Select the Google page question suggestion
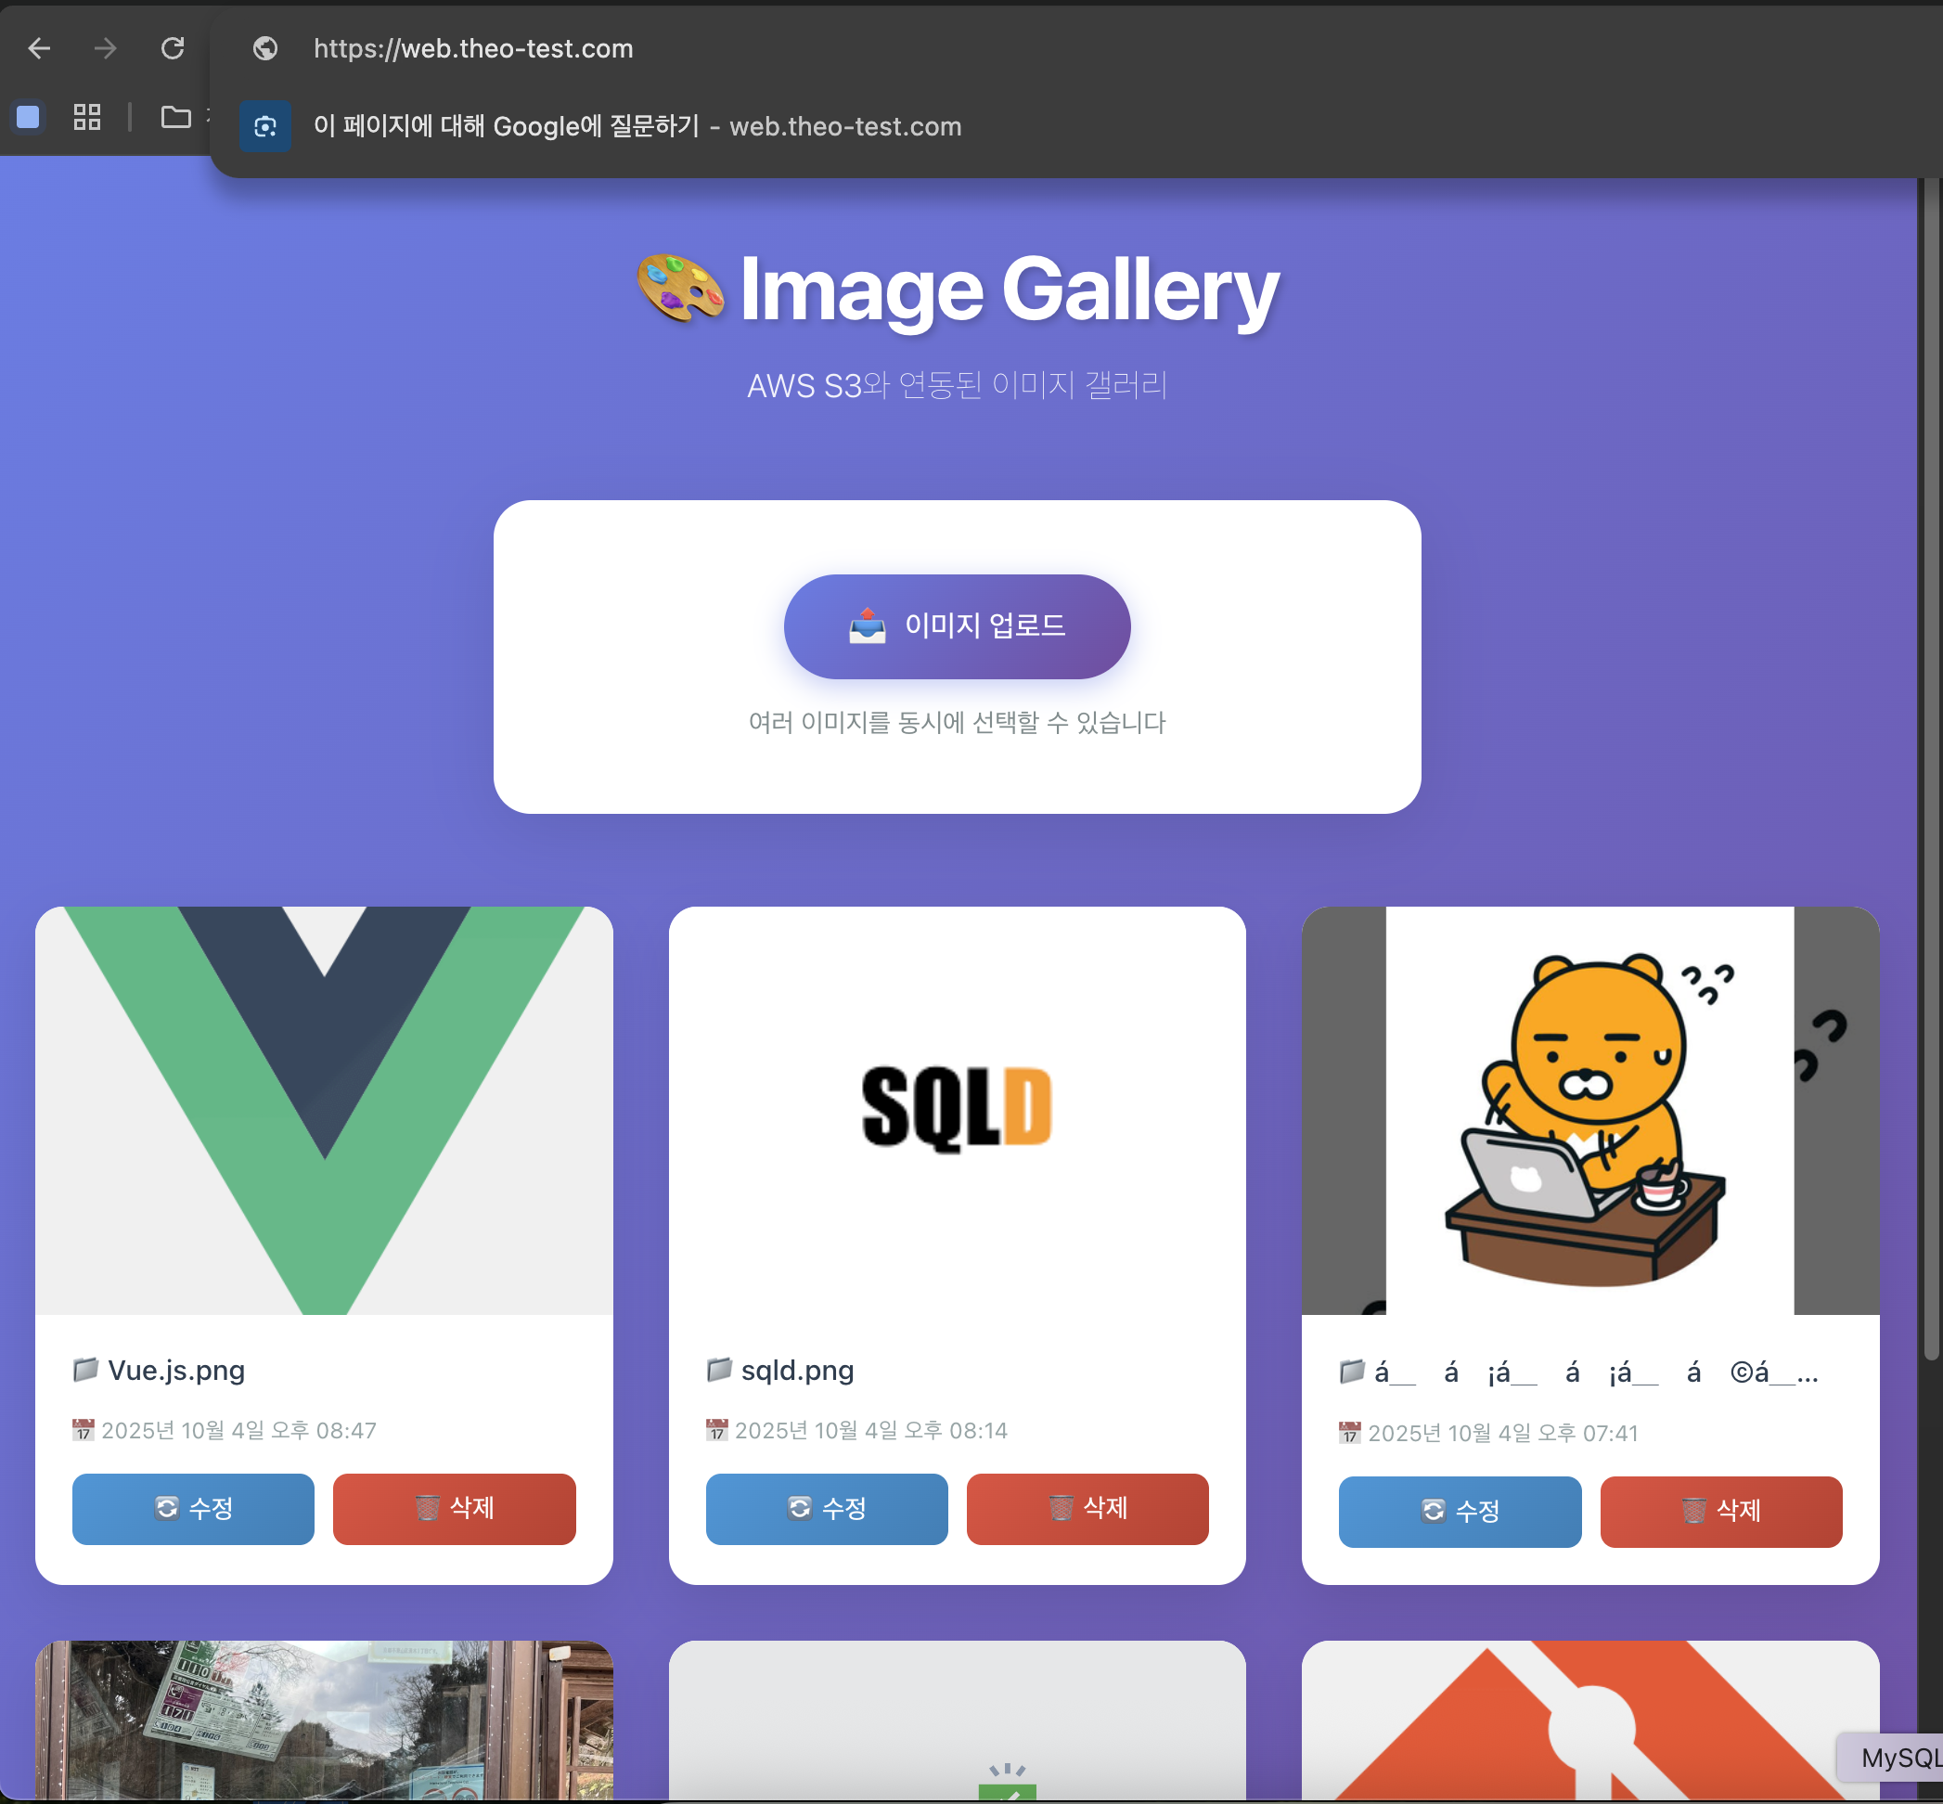Screen dimensions: 1943x1804 coord(637,126)
